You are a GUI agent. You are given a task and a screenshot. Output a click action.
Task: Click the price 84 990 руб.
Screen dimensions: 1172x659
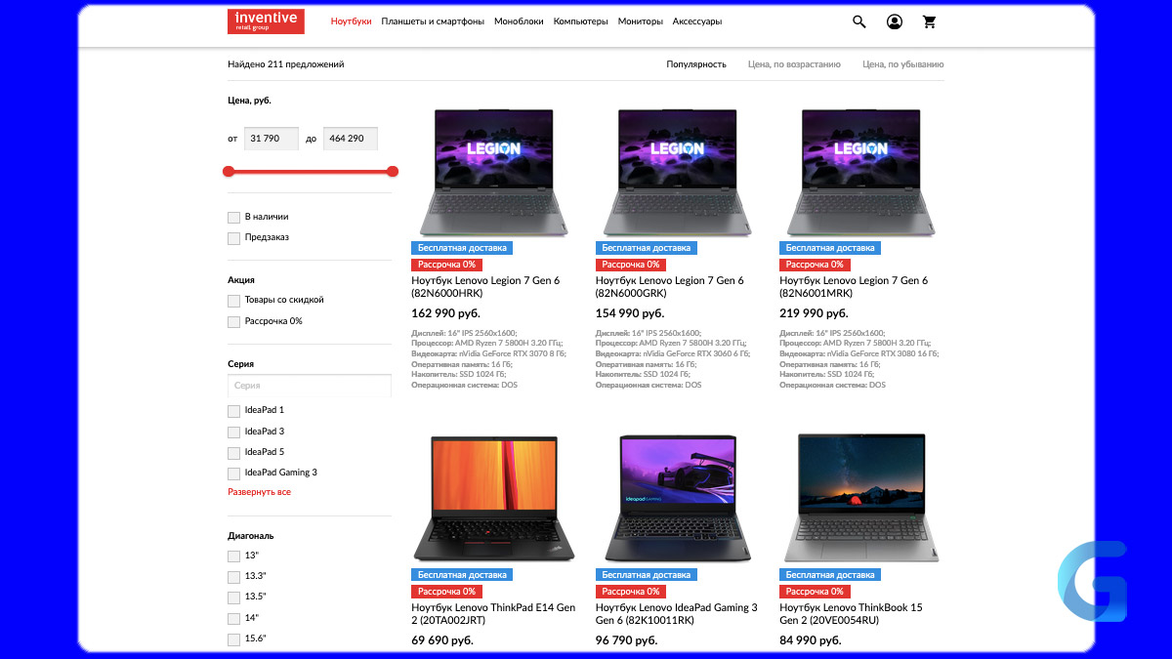point(811,640)
